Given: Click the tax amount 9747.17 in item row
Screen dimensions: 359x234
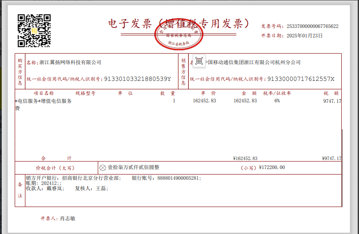Looking at the screenshot, I should [332, 101].
